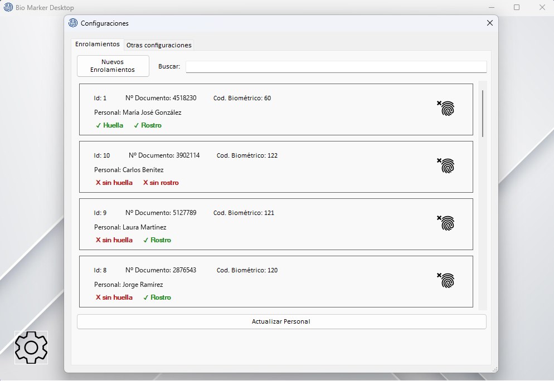This screenshot has width=554, height=381.
Task: Click the Id: 8 label
Action: pos(100,270)
